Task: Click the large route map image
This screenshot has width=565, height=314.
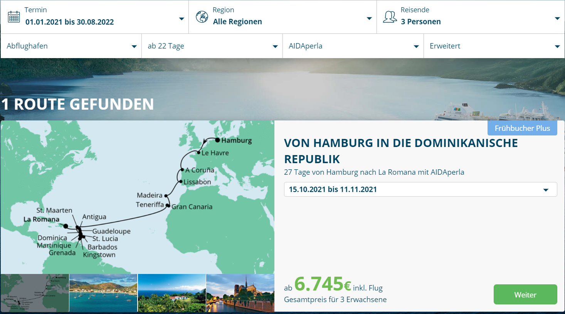Action: (138, 197)
